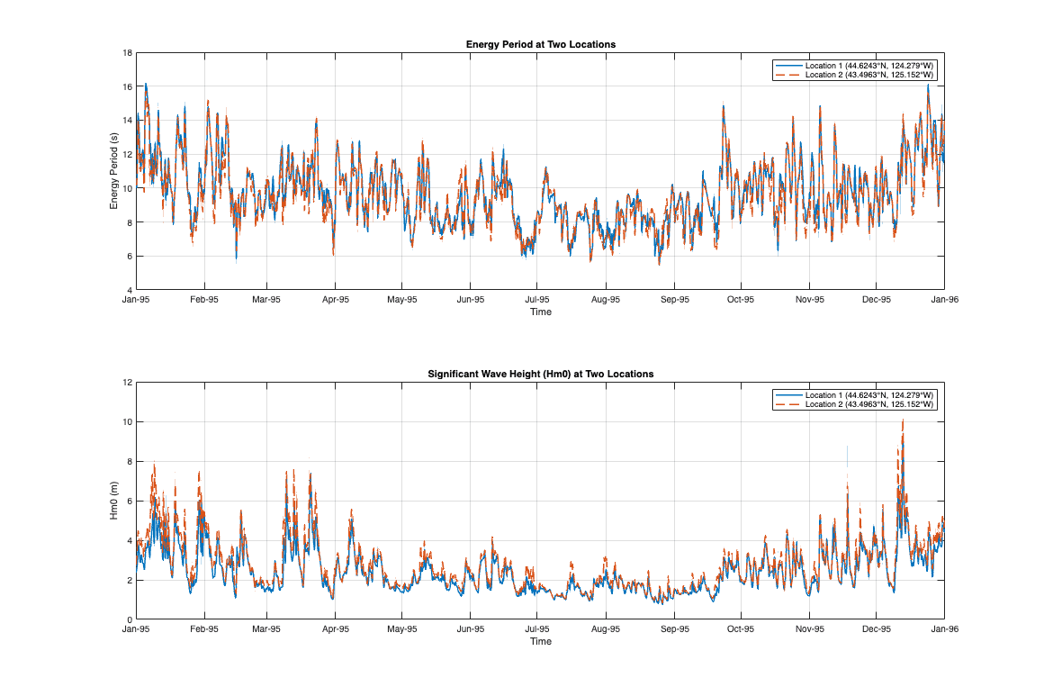Click 'Feb-95' tick on Energy Period plot

point(204,300)
